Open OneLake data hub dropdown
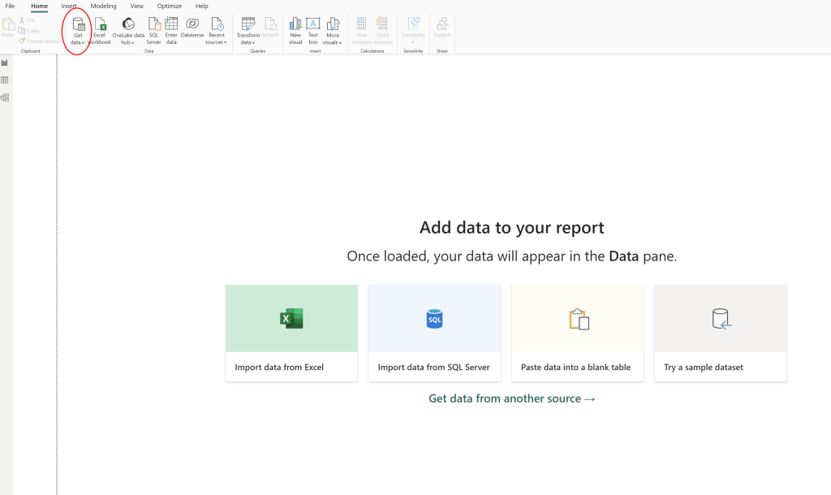The image size is (831, 495). (128, 31)
